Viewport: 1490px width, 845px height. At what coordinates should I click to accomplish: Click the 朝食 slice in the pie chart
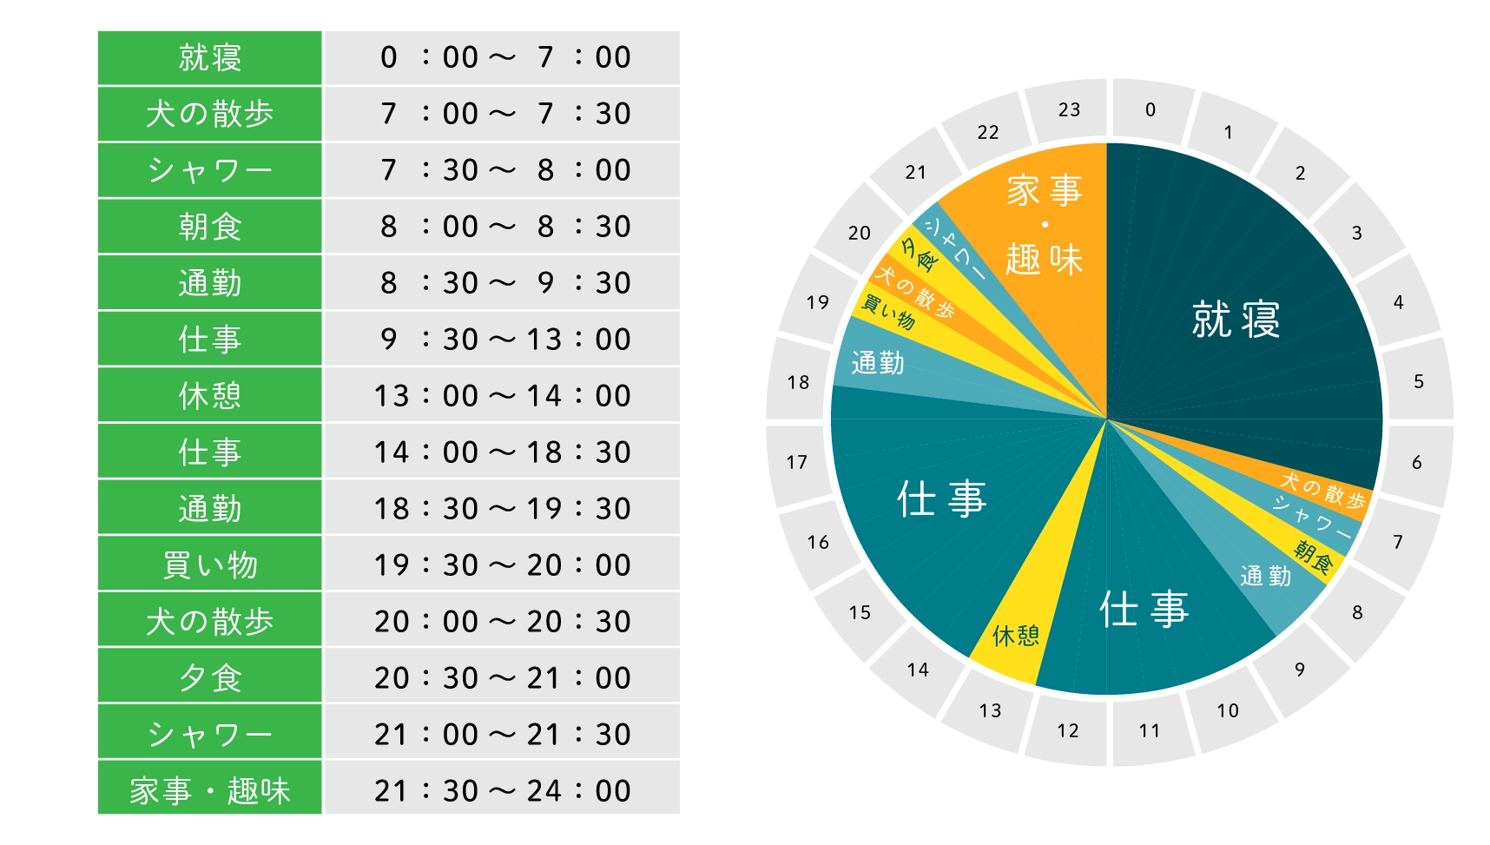(x=1313, y=557)
